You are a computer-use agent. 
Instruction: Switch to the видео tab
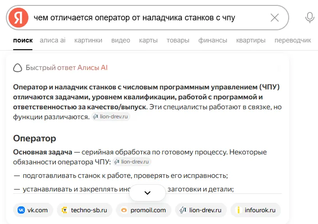pyautogui.click(x=121, y=40)
